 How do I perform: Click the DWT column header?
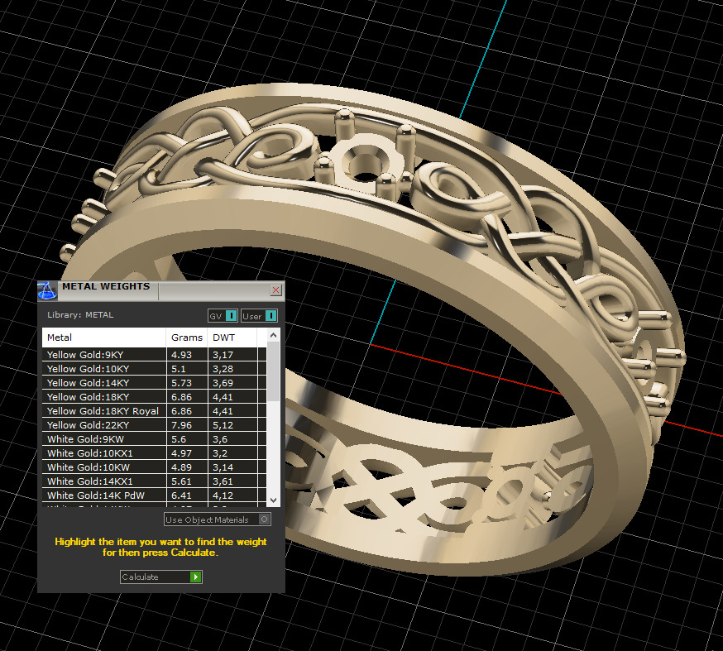(232, 337)
